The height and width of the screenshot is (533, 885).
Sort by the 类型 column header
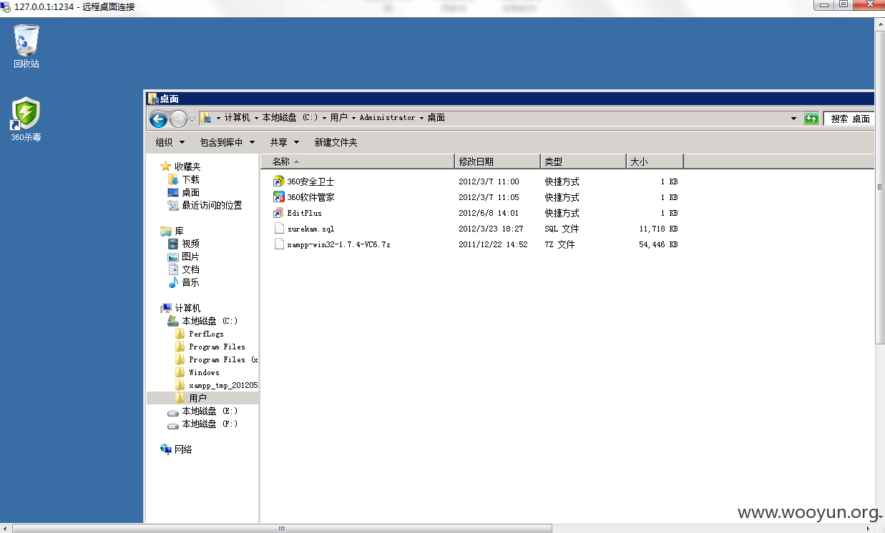click(x=583, y=161)
